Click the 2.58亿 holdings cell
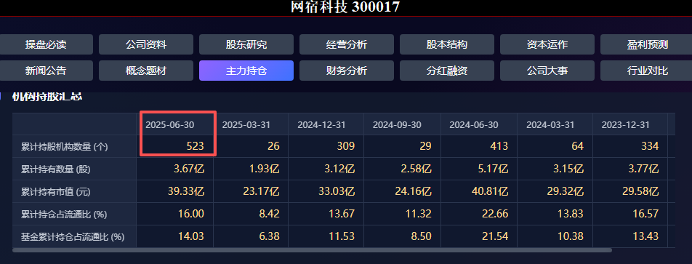Viewport: 692px width, 264px height. point(402,169)
